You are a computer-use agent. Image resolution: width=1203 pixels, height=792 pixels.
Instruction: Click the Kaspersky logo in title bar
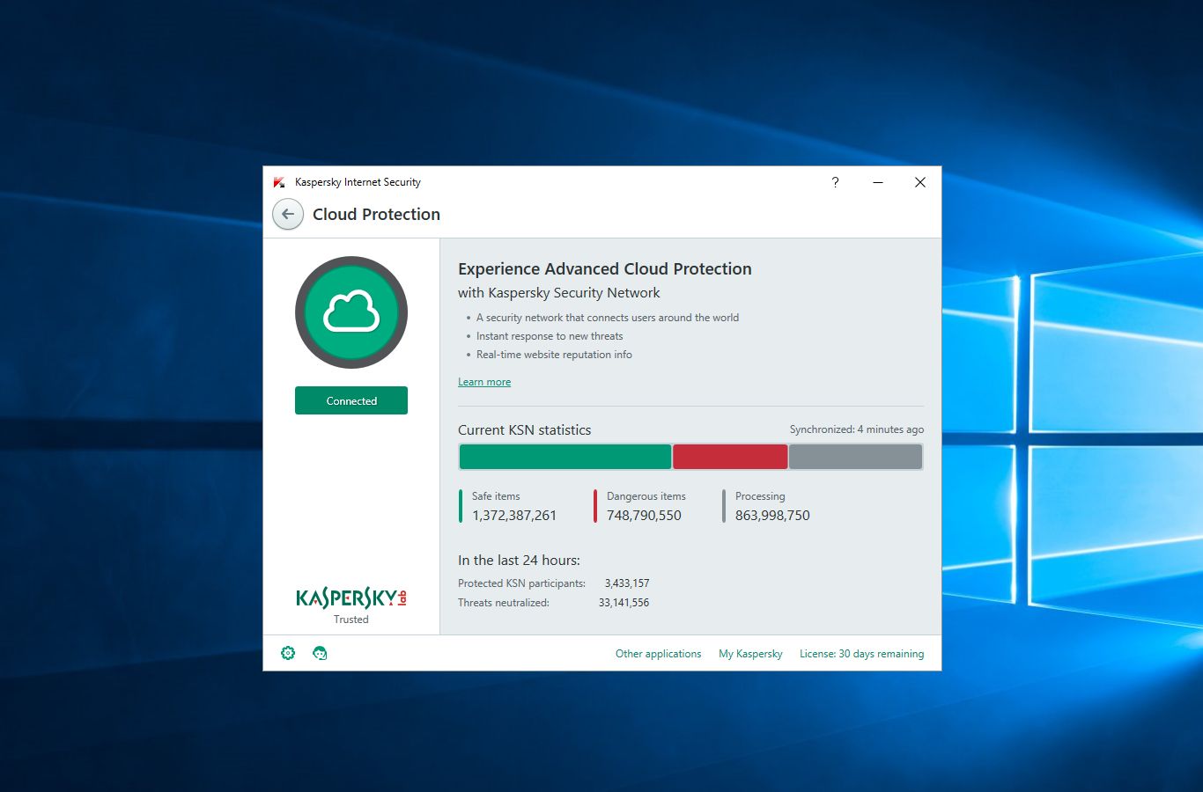[x=279, y=182]
